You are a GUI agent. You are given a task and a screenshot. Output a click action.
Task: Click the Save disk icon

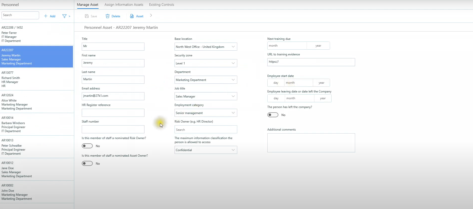tap(87, 16)
